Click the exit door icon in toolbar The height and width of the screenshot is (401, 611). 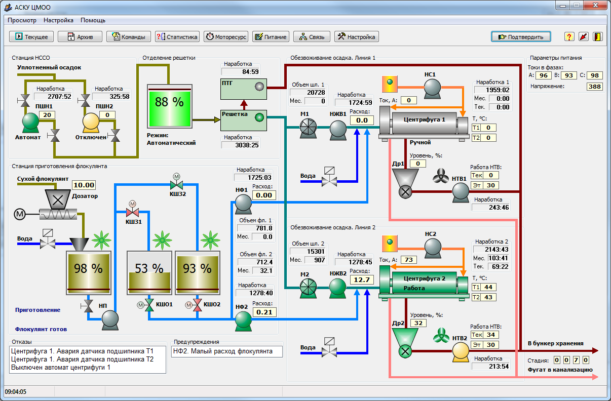(x=598, y=36)
